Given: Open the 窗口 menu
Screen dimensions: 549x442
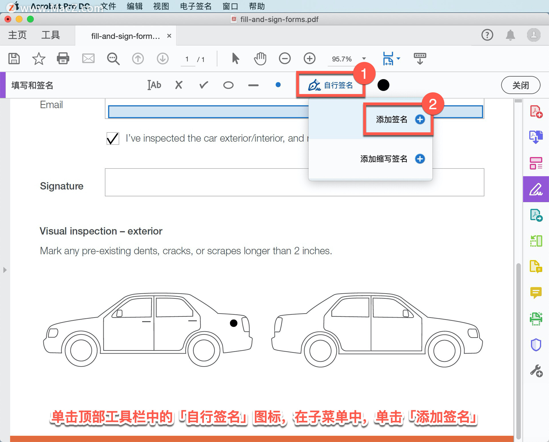Looking at the screenshot, I should (x=230, y=6).
